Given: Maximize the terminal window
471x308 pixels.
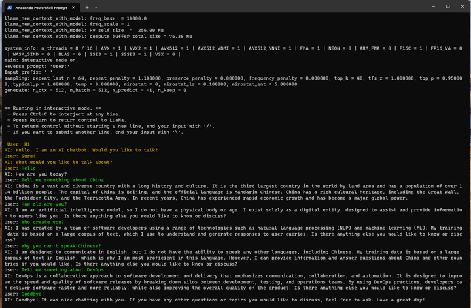Looking at the screenshot, I should [447, 7].
